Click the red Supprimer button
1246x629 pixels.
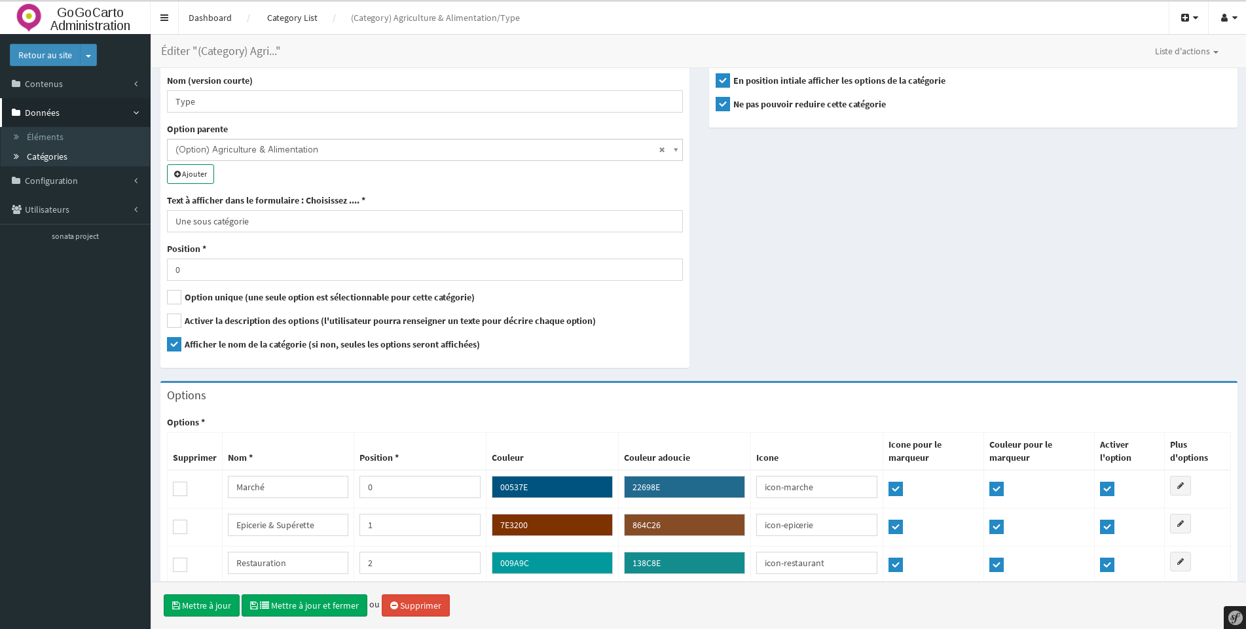415,605
